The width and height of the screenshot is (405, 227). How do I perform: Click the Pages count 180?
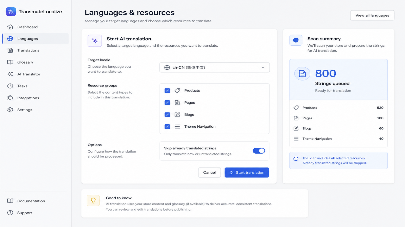click(x=380, y=118)
